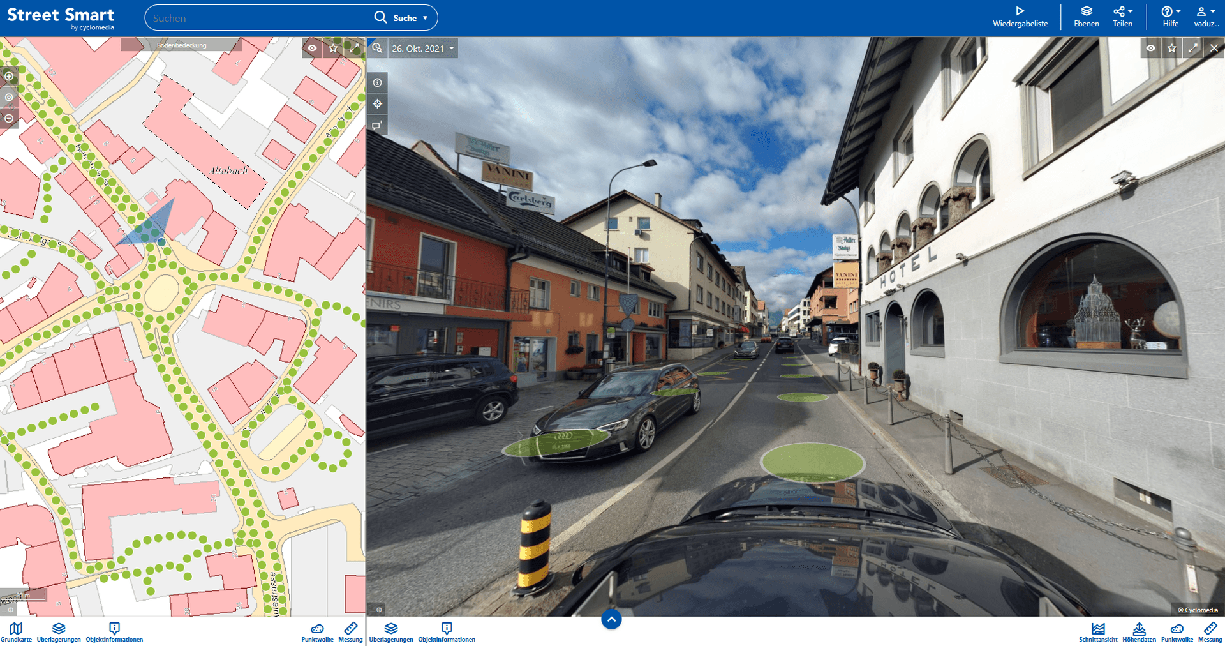The image size is (1225, 646).
Task: Open Grundkarte base map options
Action: 16,631
